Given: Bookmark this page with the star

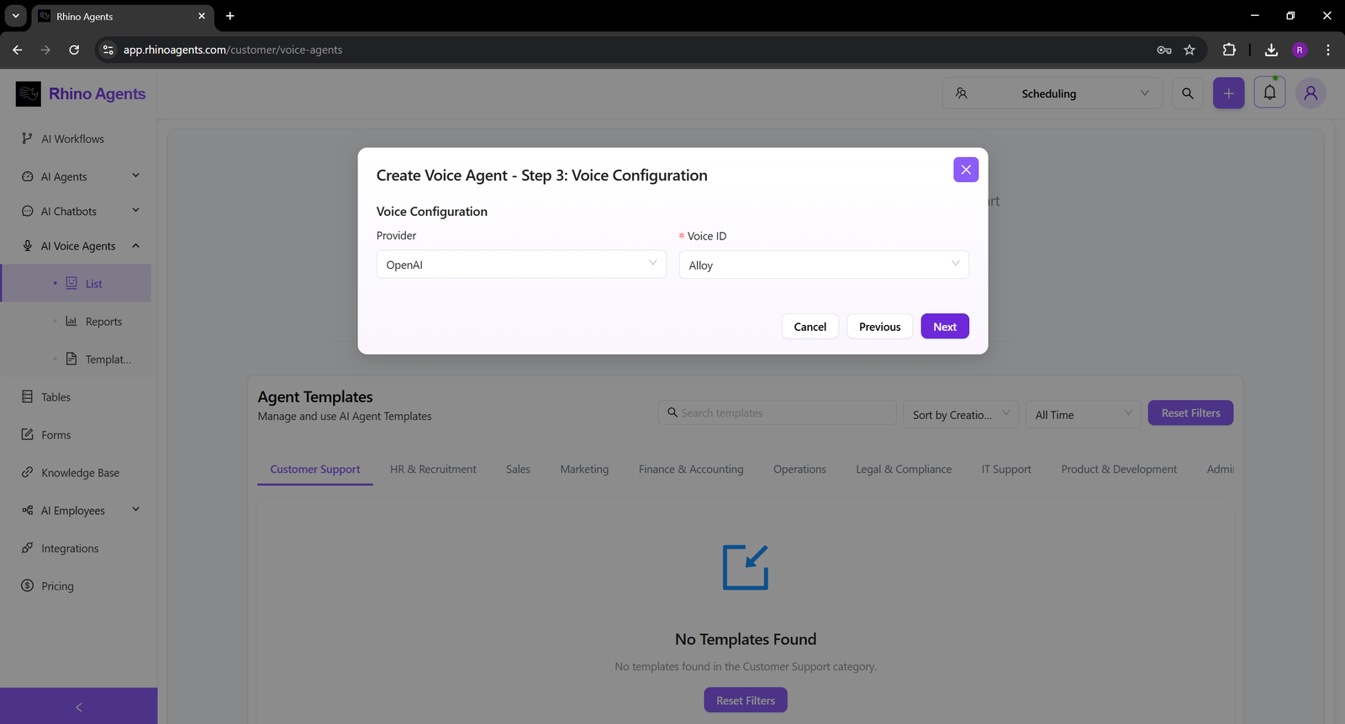Looking at the screenshot, I should click(x=1189, y=50).
